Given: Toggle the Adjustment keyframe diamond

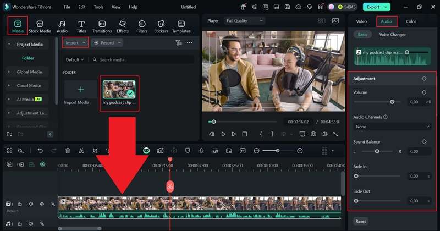Looking at the screenshot, I should coord(424,79).
